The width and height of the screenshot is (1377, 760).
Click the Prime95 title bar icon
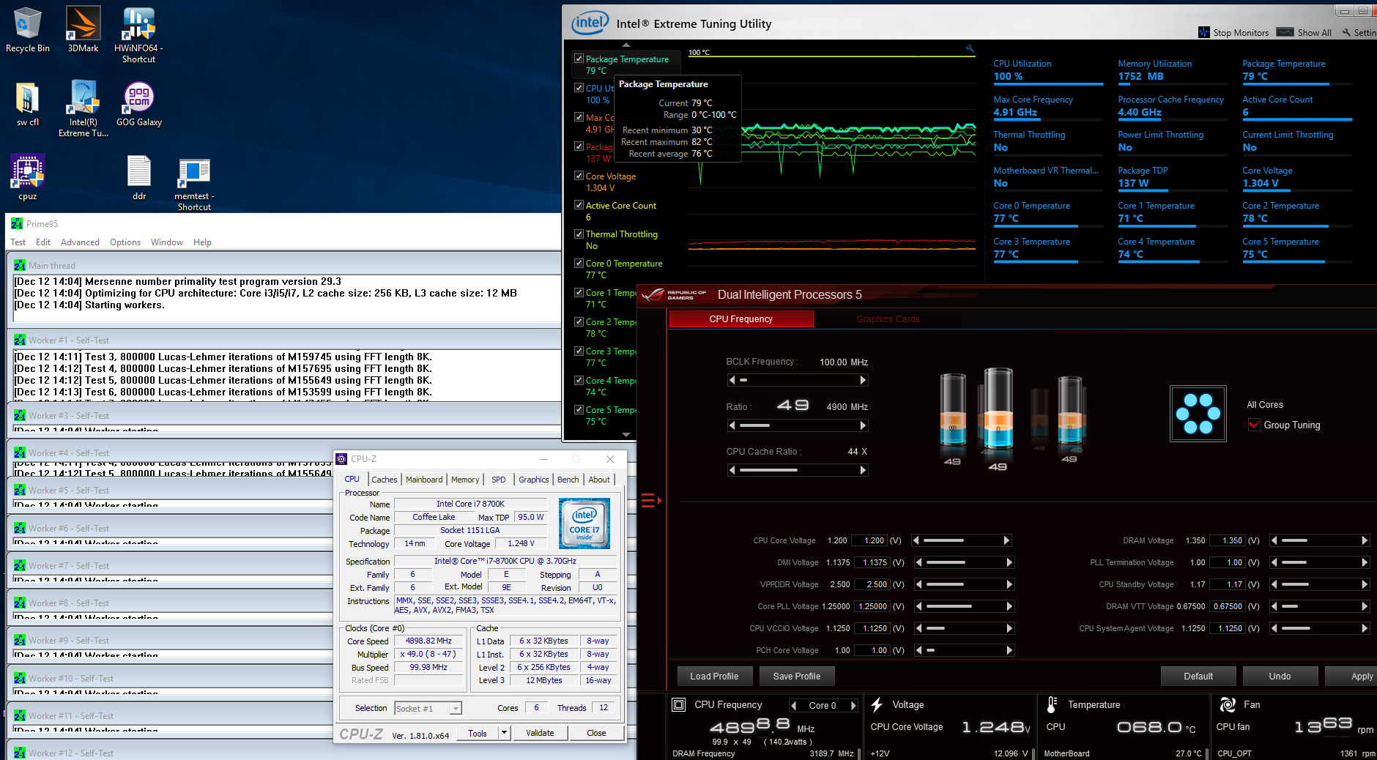17,223
